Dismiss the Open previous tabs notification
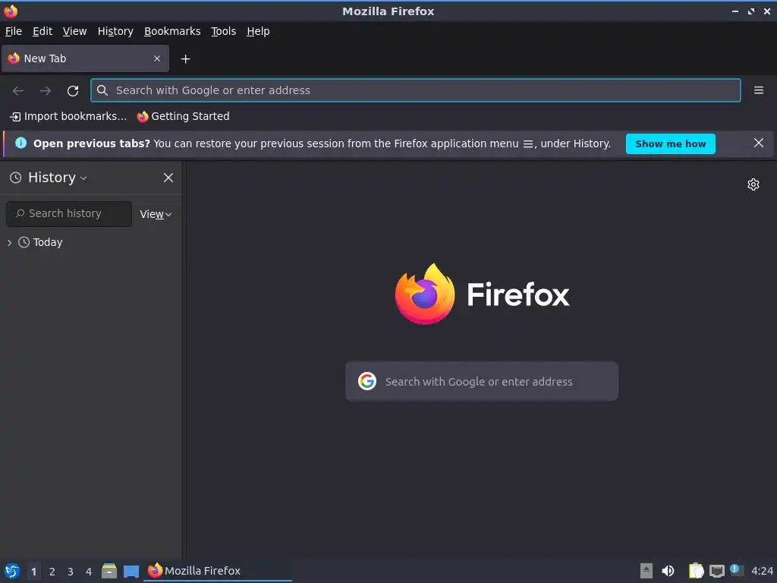This screenshot has width=777, height=583. 758,143
